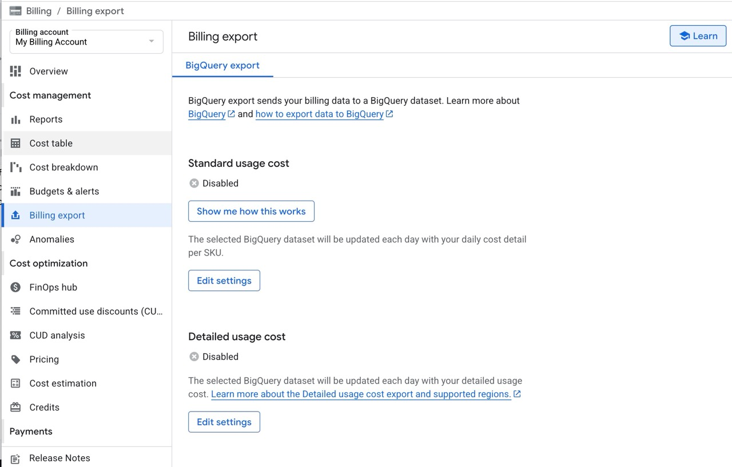Select the Release Notes icon

(x=15, y=458)
